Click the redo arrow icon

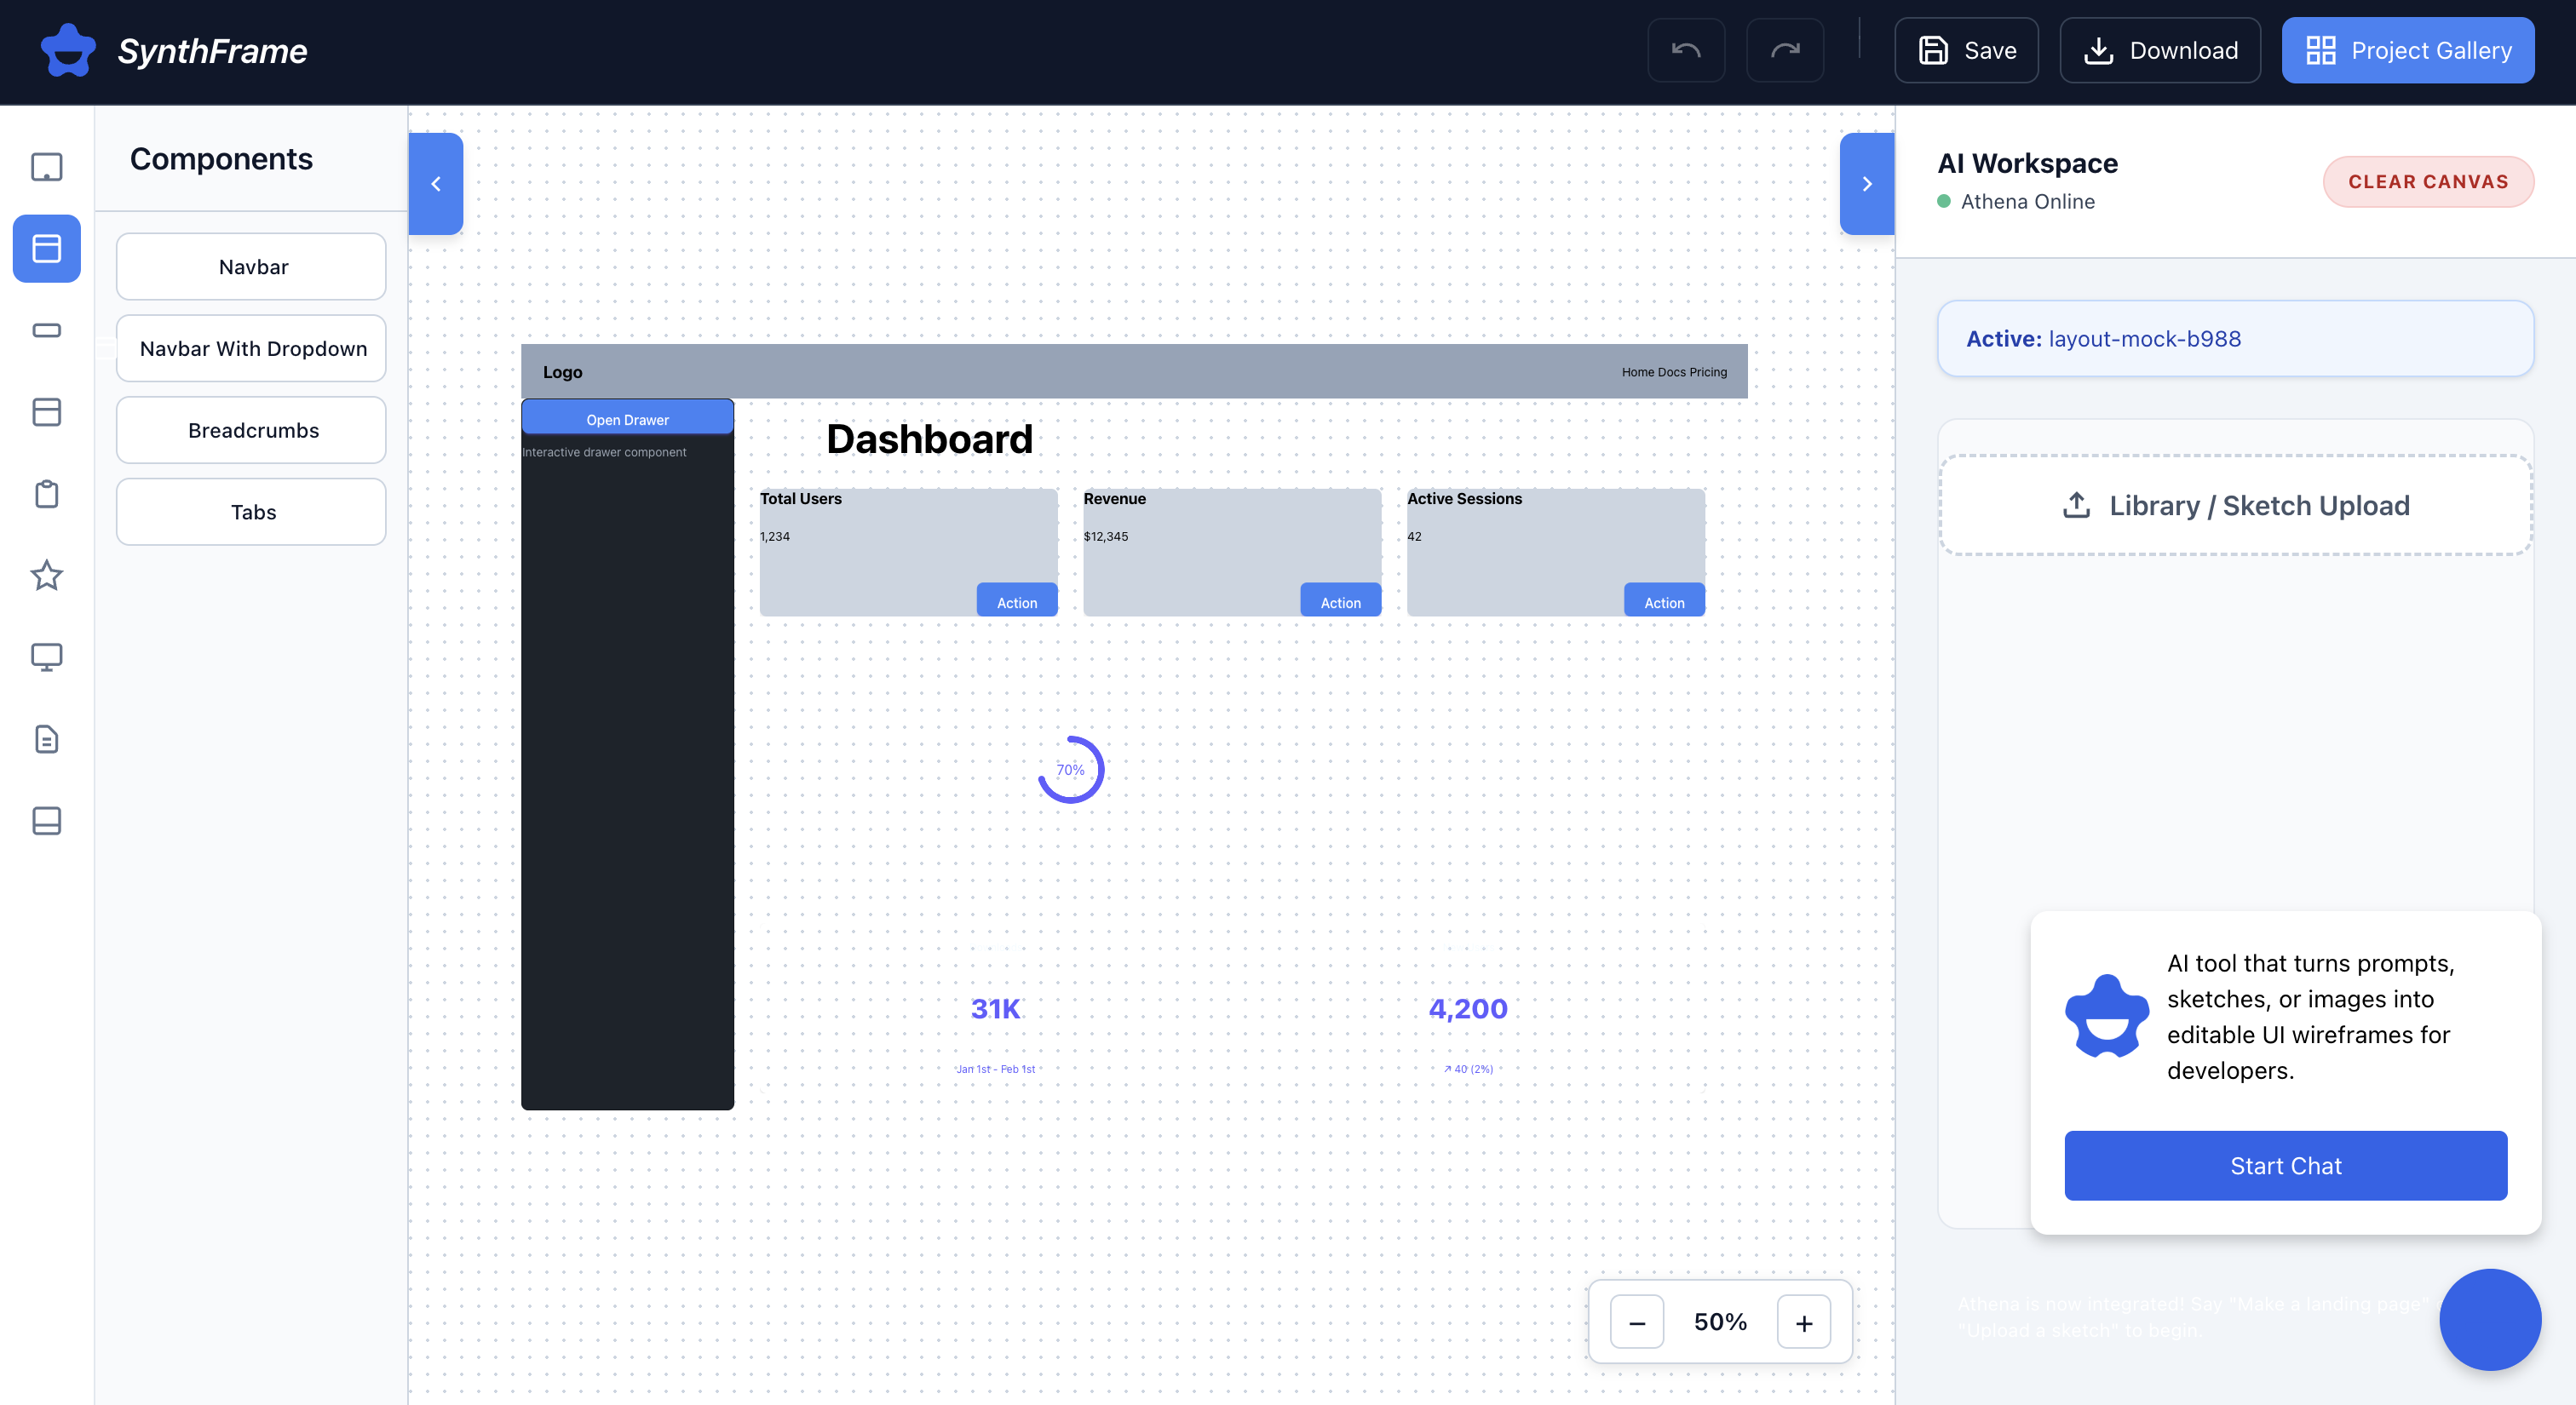coord(1785,50)
